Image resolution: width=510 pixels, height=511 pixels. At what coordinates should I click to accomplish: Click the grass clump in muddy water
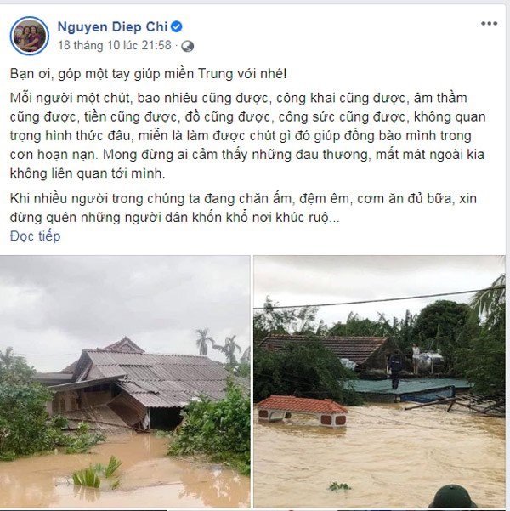pos(97,474)
